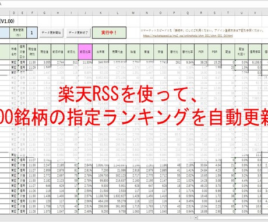Click the cell showing 2.59%

point(85,191)
